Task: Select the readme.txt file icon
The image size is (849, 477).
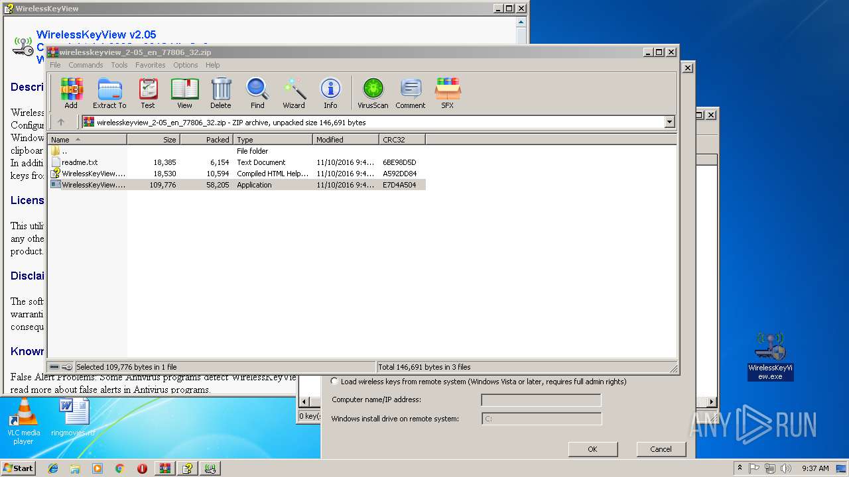Action: point(56,162)
